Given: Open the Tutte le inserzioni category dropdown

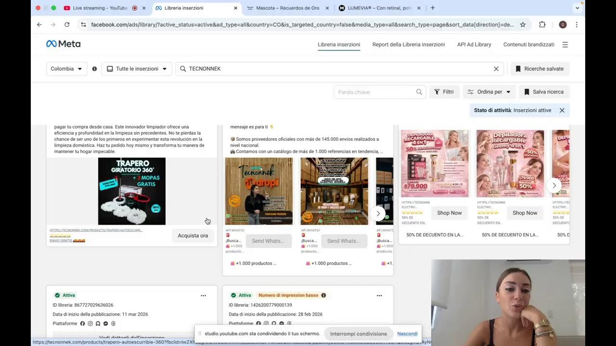Looking at the screenshot, I should pyautogui.click(x=137, y=69).
